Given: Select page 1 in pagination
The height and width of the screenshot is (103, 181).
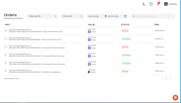Looking at the screenshot, I should point(166,79).
